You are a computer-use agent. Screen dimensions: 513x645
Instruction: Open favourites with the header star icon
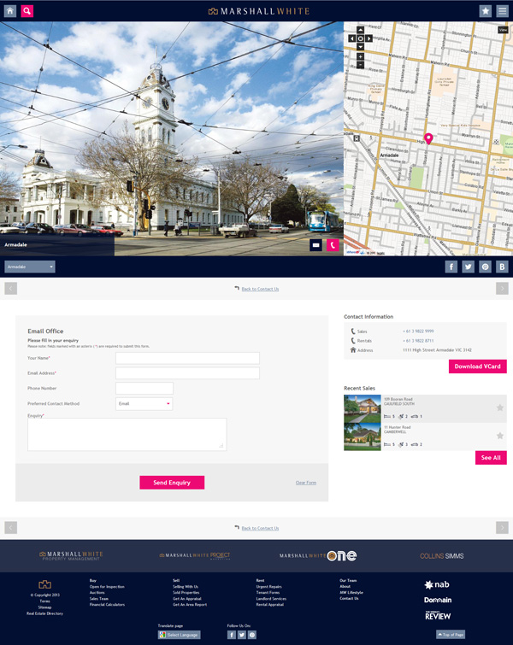click(x=486, y=11)
